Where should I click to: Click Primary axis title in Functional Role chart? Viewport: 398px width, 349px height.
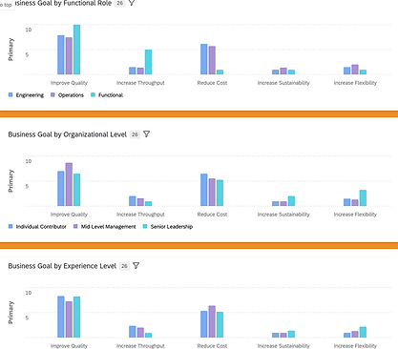[x=10, y=50]
